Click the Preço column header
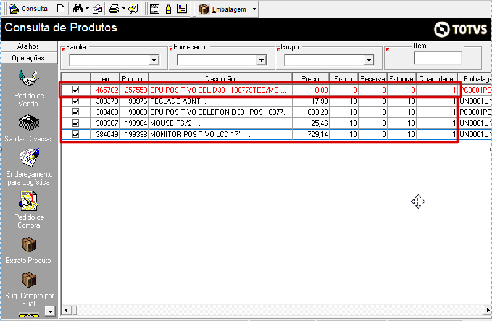The width and height of the screenshot is (492, 321). (311, 78)
